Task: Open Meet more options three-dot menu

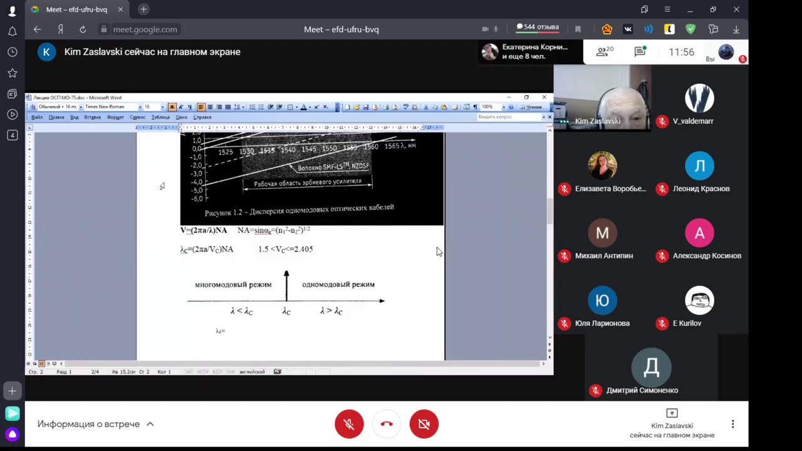Action: coord(732,424)
